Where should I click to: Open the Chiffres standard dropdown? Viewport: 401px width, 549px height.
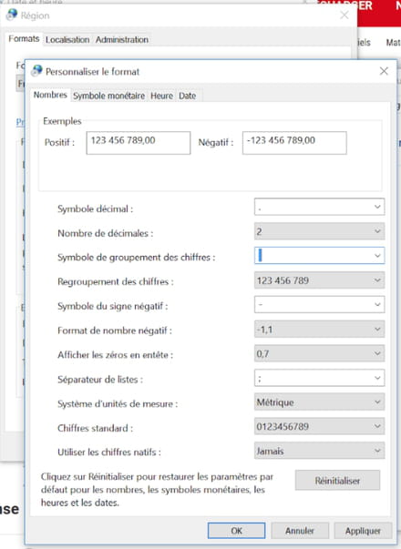click(319, 426)
